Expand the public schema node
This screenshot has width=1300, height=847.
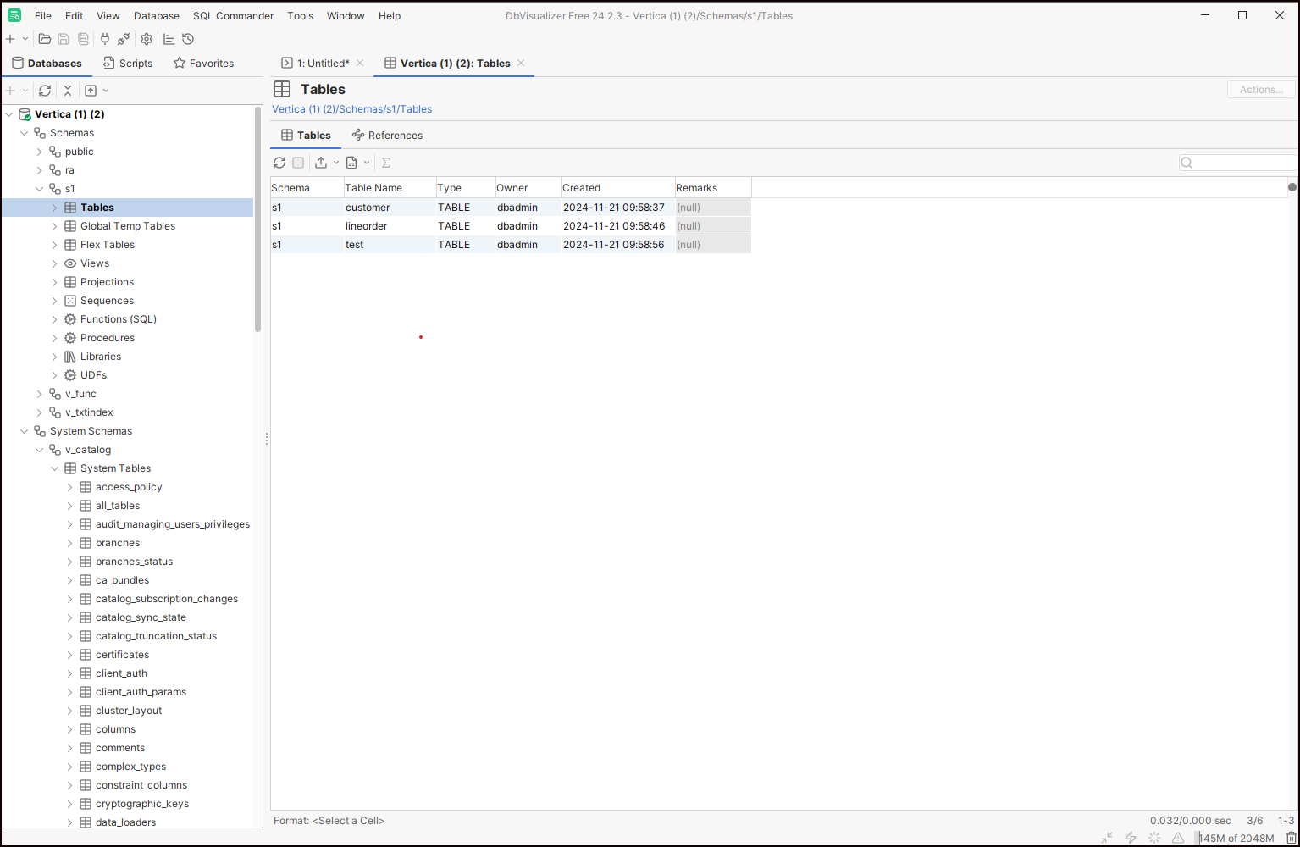(x=39, y=152)
